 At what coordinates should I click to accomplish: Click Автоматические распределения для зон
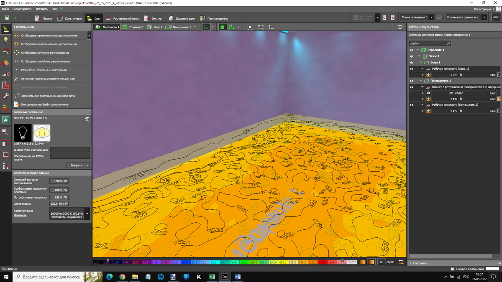point(49,79)
